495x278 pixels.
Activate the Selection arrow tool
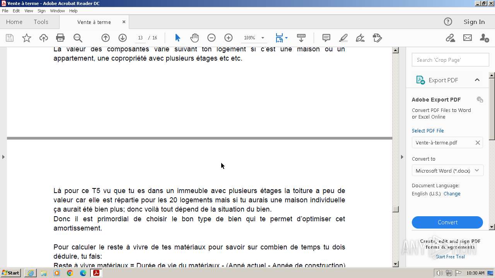(x=178, y=38)
